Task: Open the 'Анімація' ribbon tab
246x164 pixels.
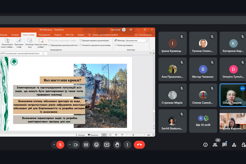Action: click(15, 35)
